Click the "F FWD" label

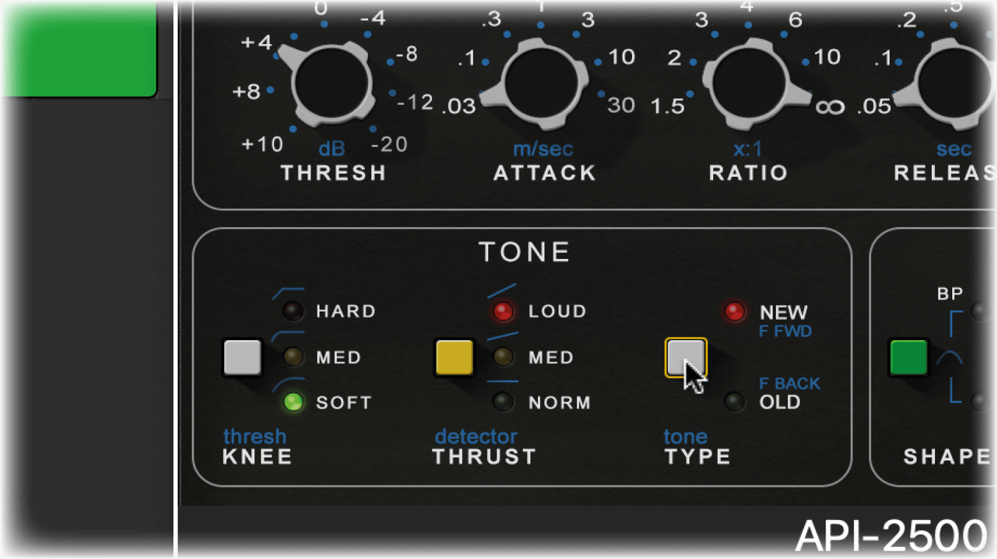(x=785, y=331)
